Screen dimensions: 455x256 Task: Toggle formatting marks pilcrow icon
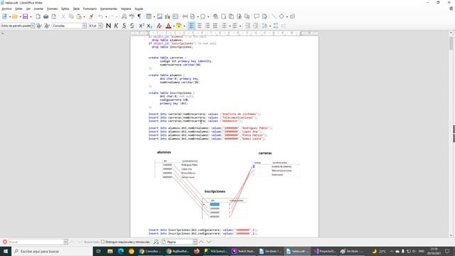tap(139, 16)
